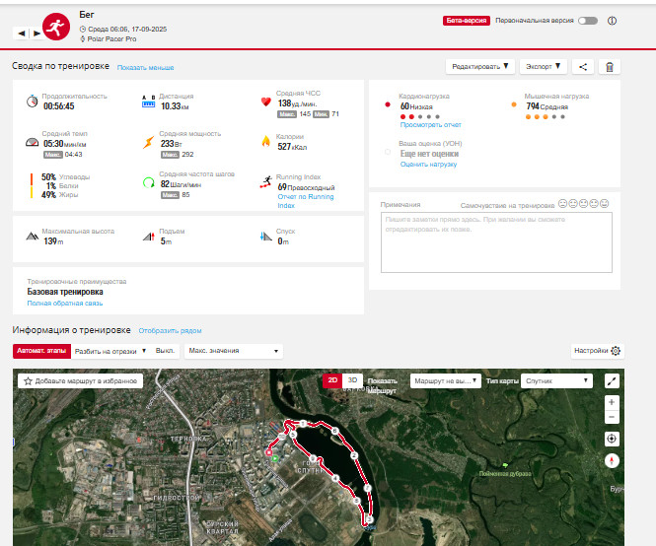Viewport: 656px width, 546px height.
Task: Select the second feeling smiley face
Action: (573, 204)
